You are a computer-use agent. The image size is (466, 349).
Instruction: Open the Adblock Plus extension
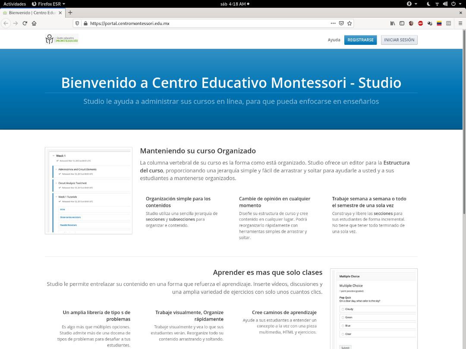click(x=420, y=23)
